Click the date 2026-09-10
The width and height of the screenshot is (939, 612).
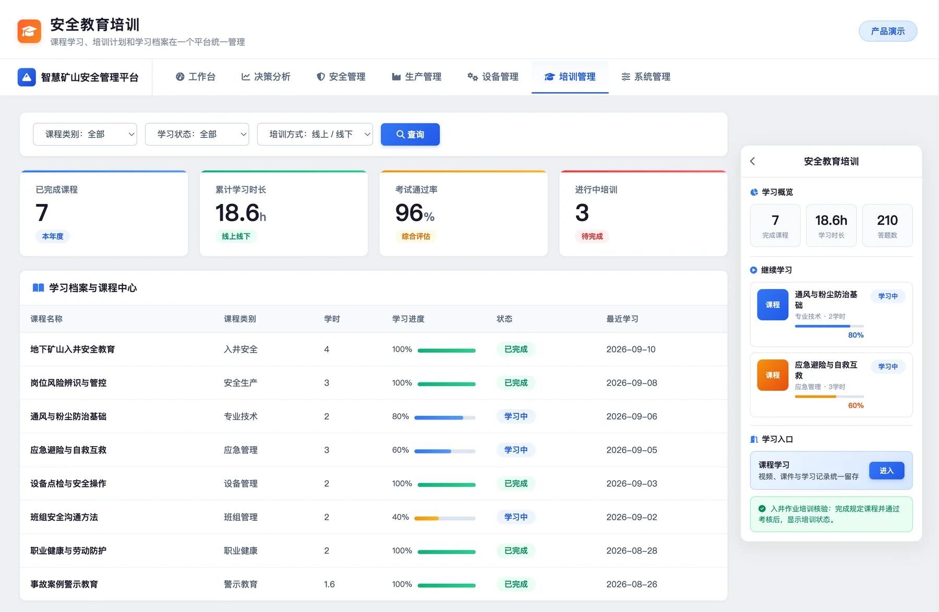point(631,350)
